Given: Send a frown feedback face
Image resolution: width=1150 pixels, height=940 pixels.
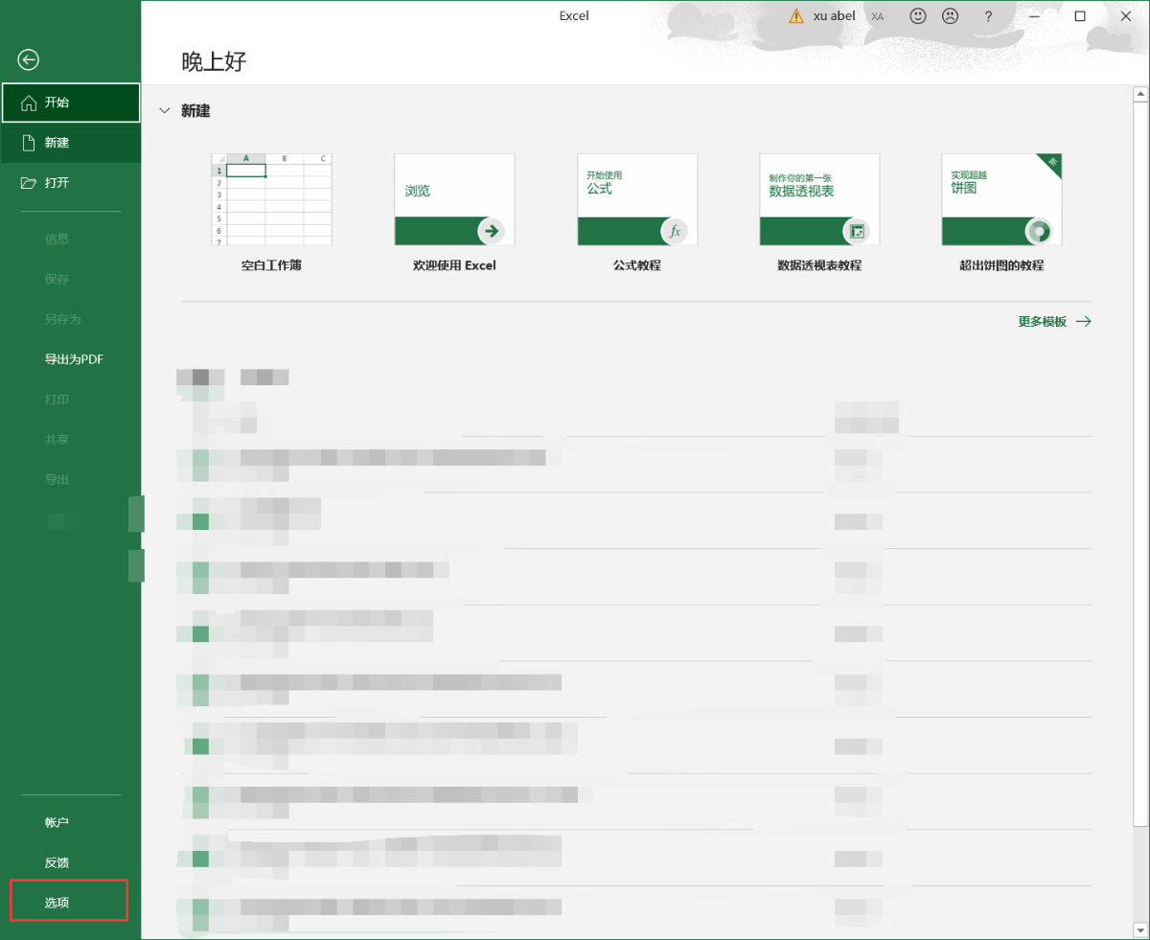Looking at the screenshot, I should pyautogui.click(x=950, y=16).
